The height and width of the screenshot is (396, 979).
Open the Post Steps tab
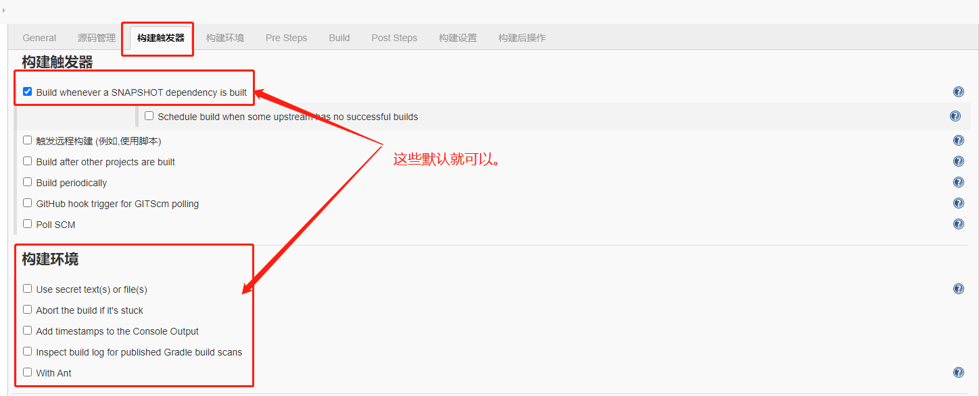[x=394, y=38]
